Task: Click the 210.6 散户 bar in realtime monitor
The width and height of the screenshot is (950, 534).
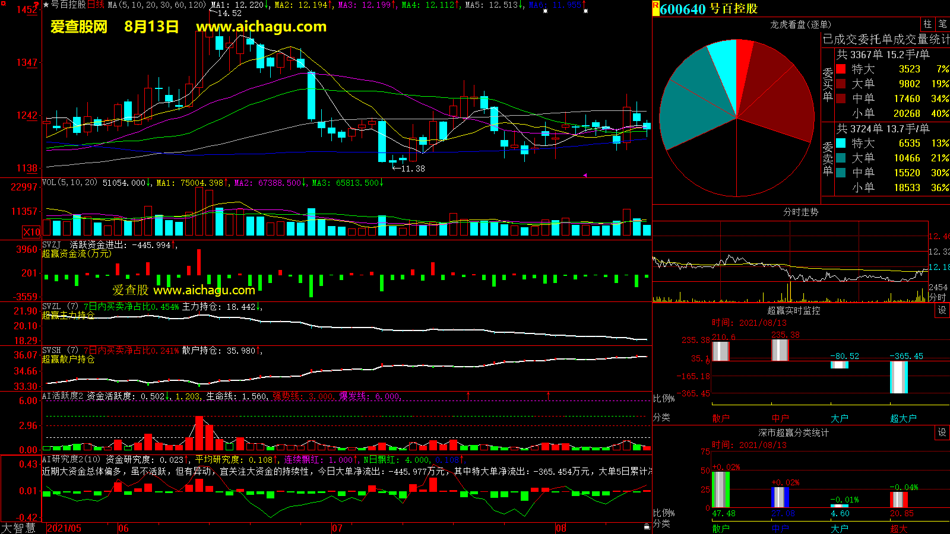Action: (721, 351)
